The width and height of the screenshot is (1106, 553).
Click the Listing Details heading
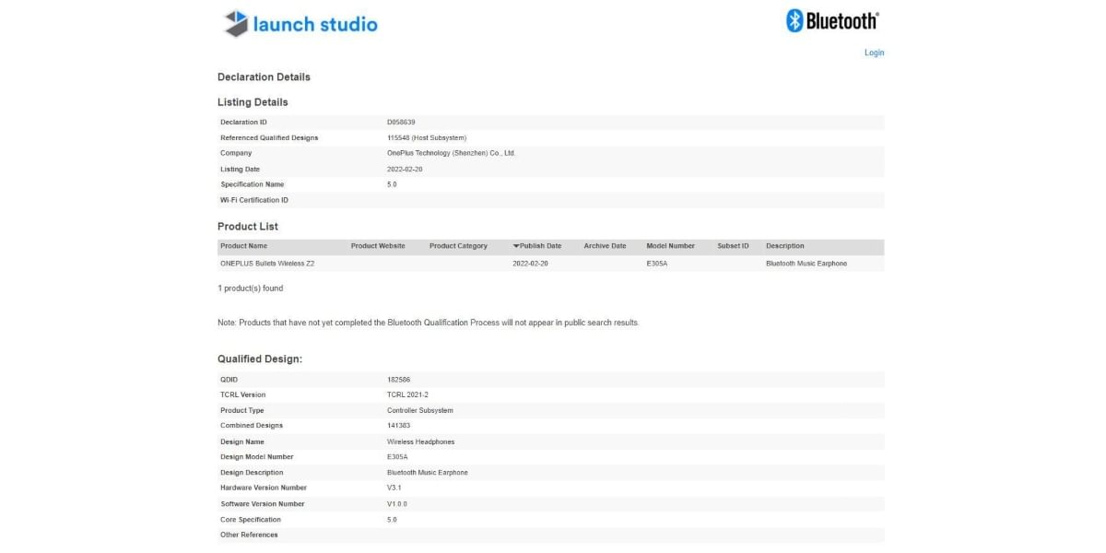[253, 102]
